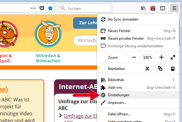
Task: Click the hamburger menu button
Action: coord(174,8)
